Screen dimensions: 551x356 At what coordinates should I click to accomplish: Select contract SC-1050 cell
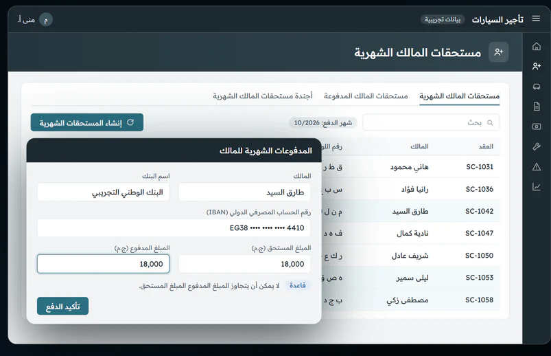click(x=480, y=255)
